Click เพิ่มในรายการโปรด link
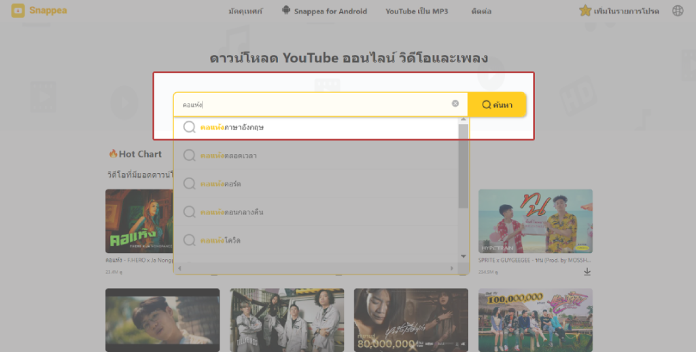 626,11
